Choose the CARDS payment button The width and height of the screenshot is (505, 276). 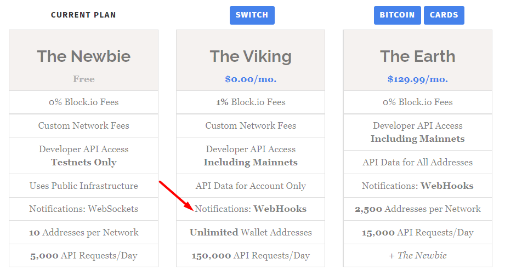444,15
